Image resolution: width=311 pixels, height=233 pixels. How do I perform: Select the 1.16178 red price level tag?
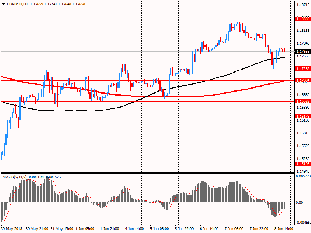303,116
